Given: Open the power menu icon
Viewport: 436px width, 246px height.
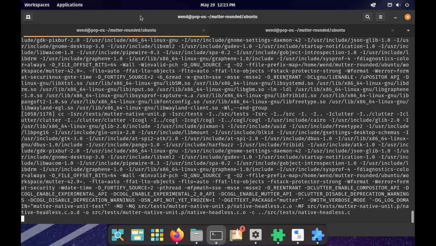Looking at the screenshot, I should (x=407, y=5).
